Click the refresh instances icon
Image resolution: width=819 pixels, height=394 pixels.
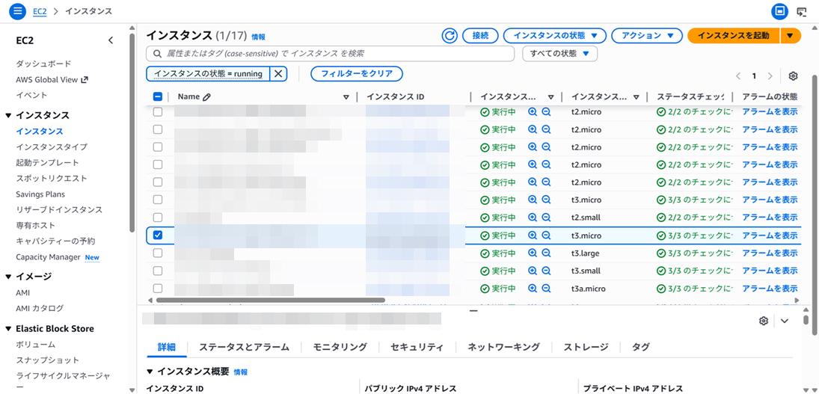(450, 36)
